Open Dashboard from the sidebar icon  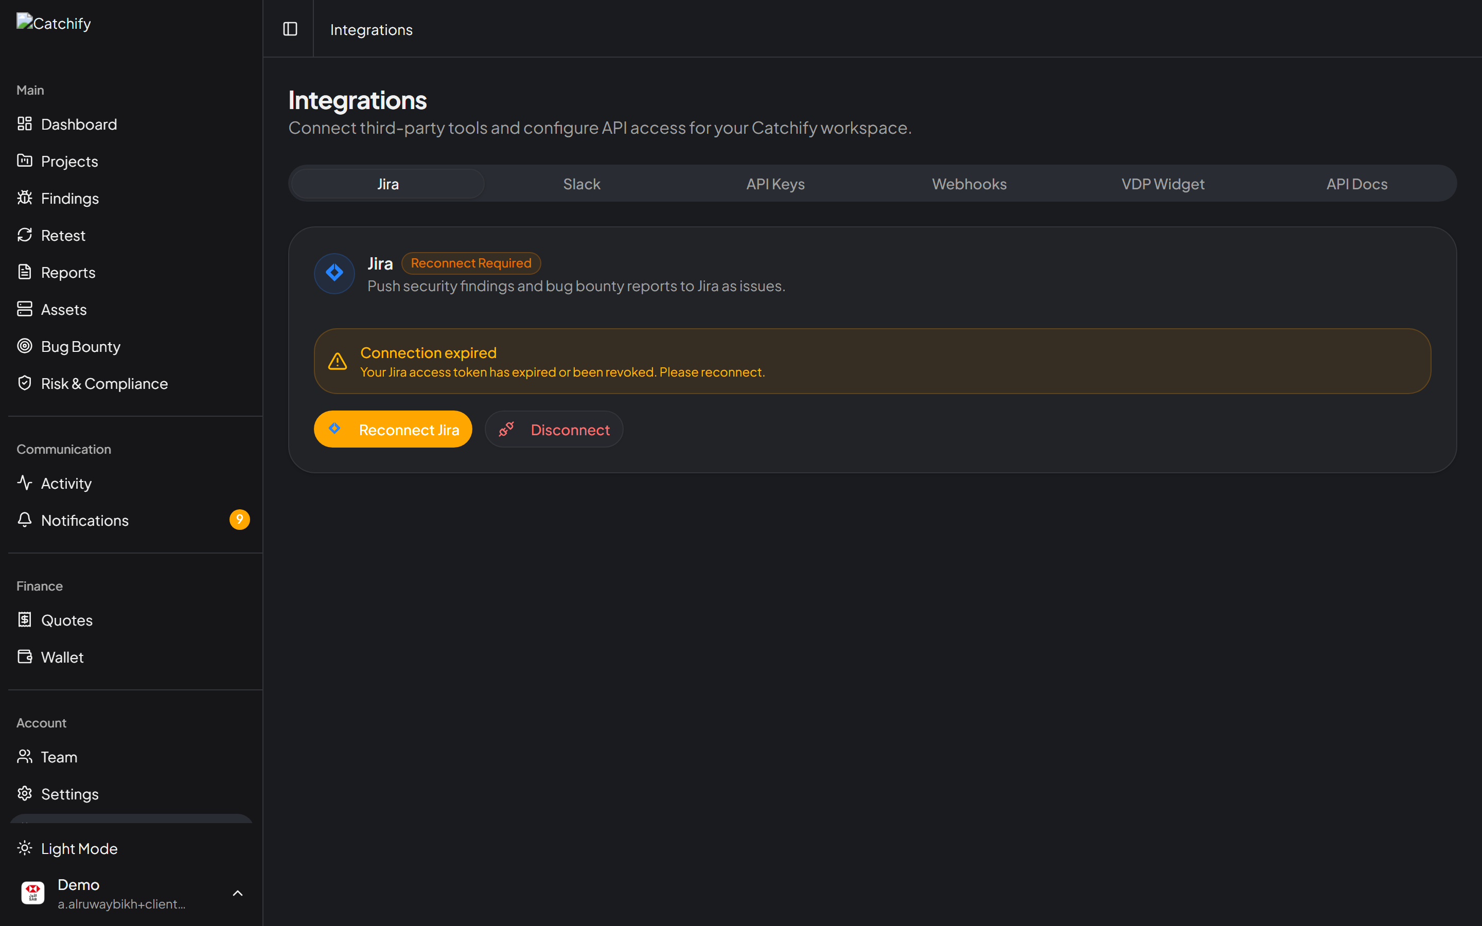pyautogui.click(x=25, y=123)
